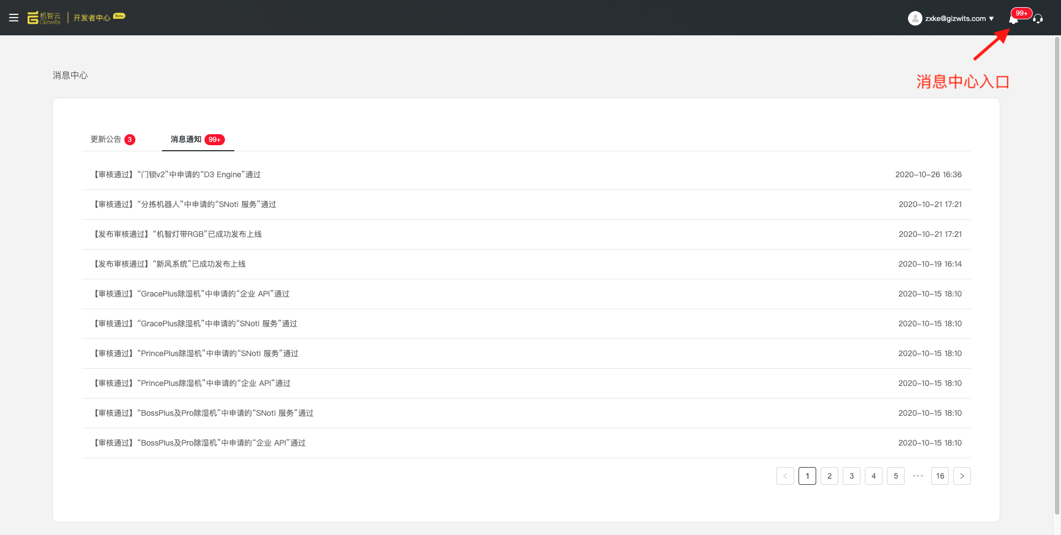Image resolution: width=1061 pixels, height=535 pixels.
Task: Switch to the 更新公告 tab
Action: point(106,139)
